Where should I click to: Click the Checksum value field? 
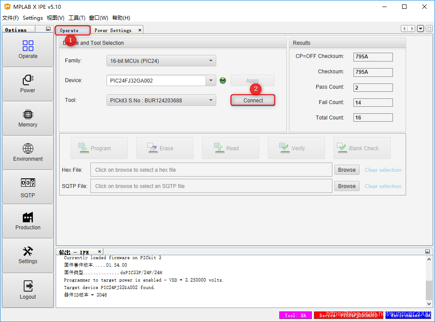(373, 72)
